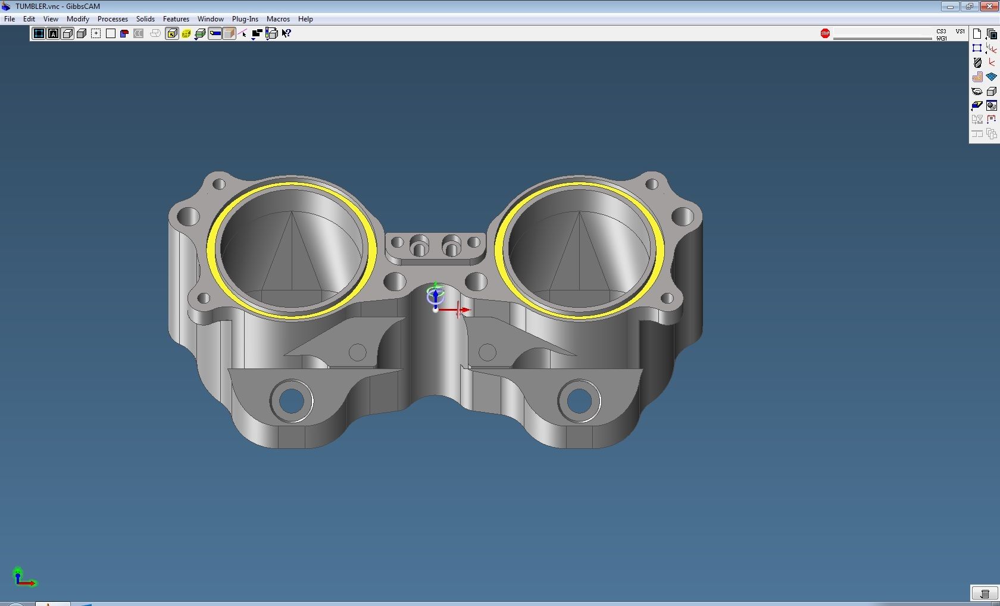Click the plain gray cube render icon

[82, 33]
